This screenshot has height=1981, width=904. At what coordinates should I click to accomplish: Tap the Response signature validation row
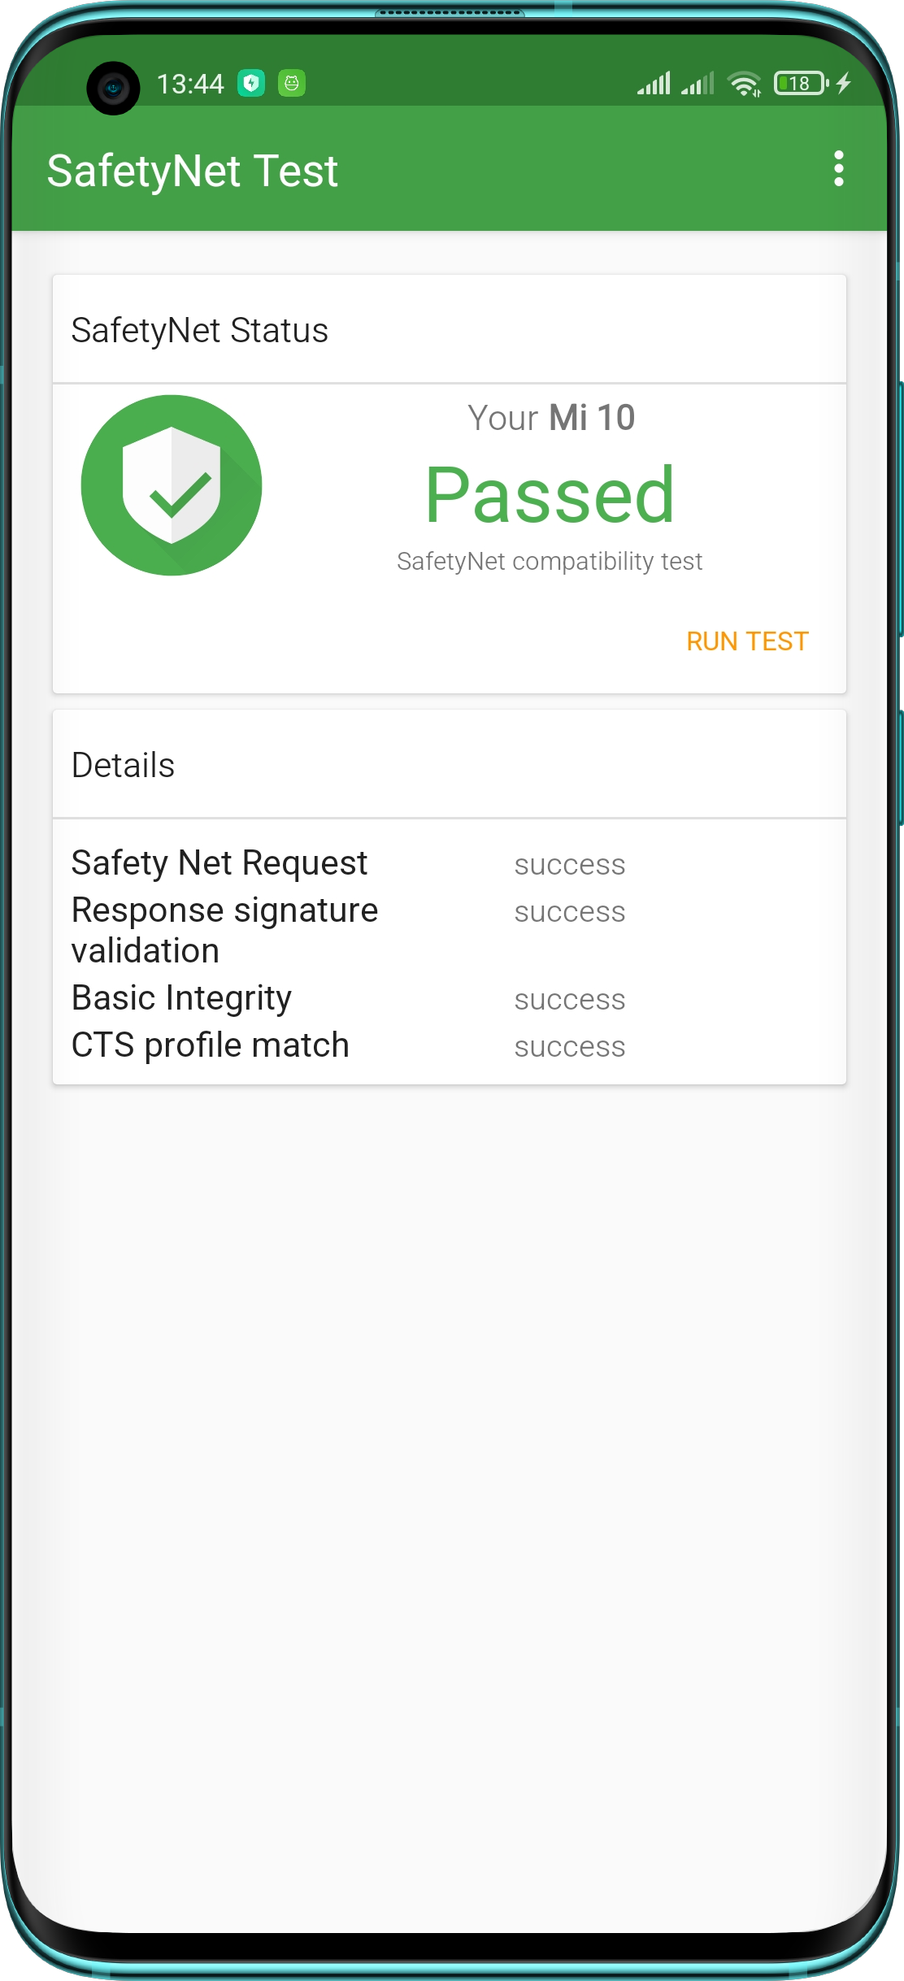[450, 930]
